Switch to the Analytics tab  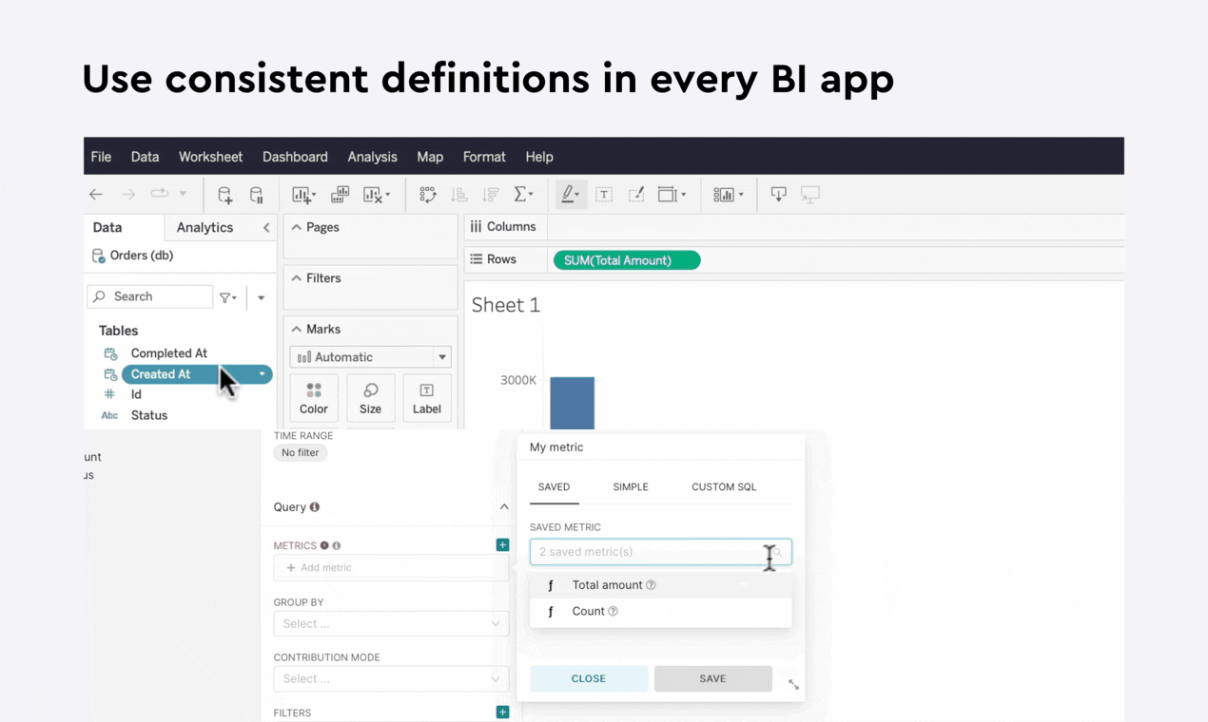[x=205, y=228]
